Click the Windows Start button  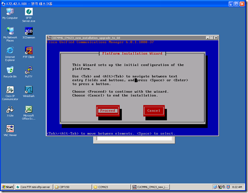[x=8, y=187]
